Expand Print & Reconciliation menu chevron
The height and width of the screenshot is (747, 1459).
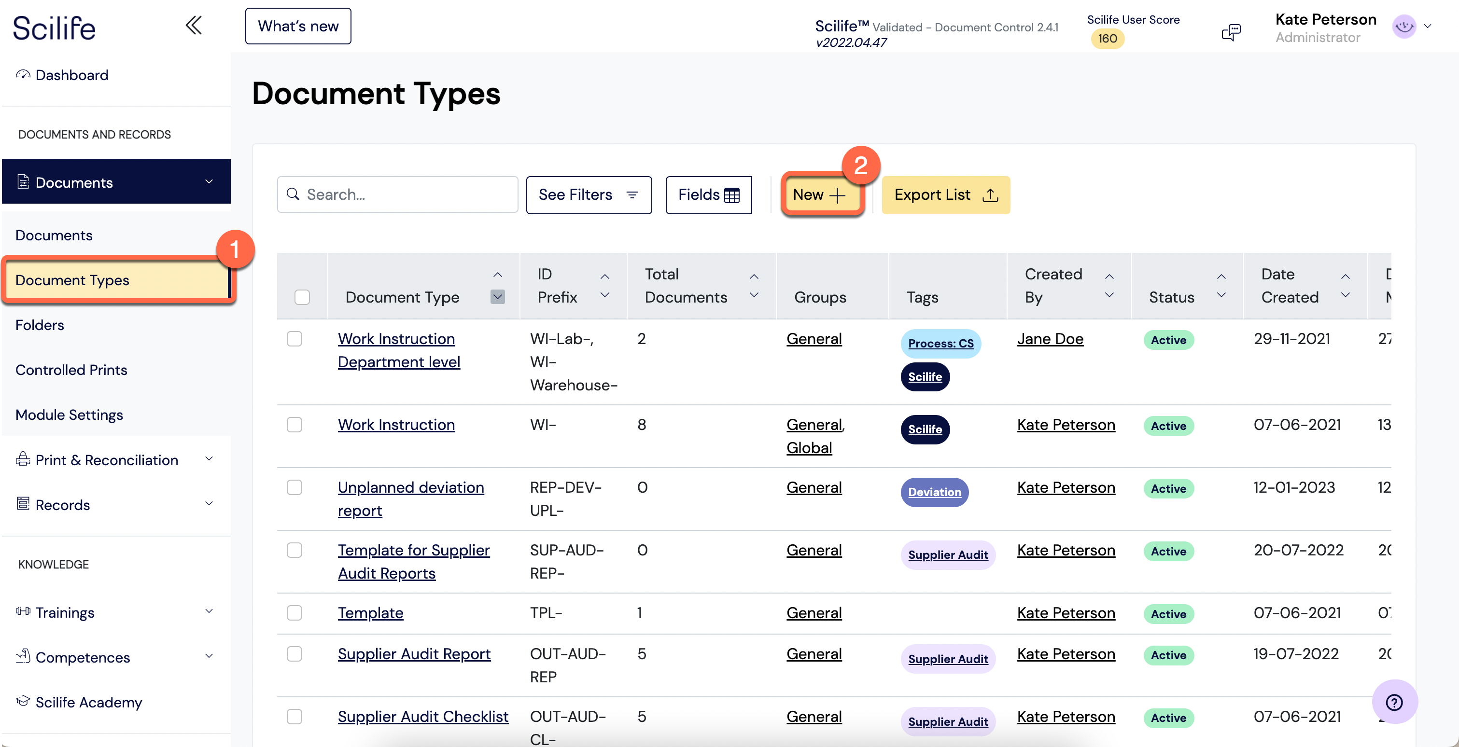coord(209,459)
